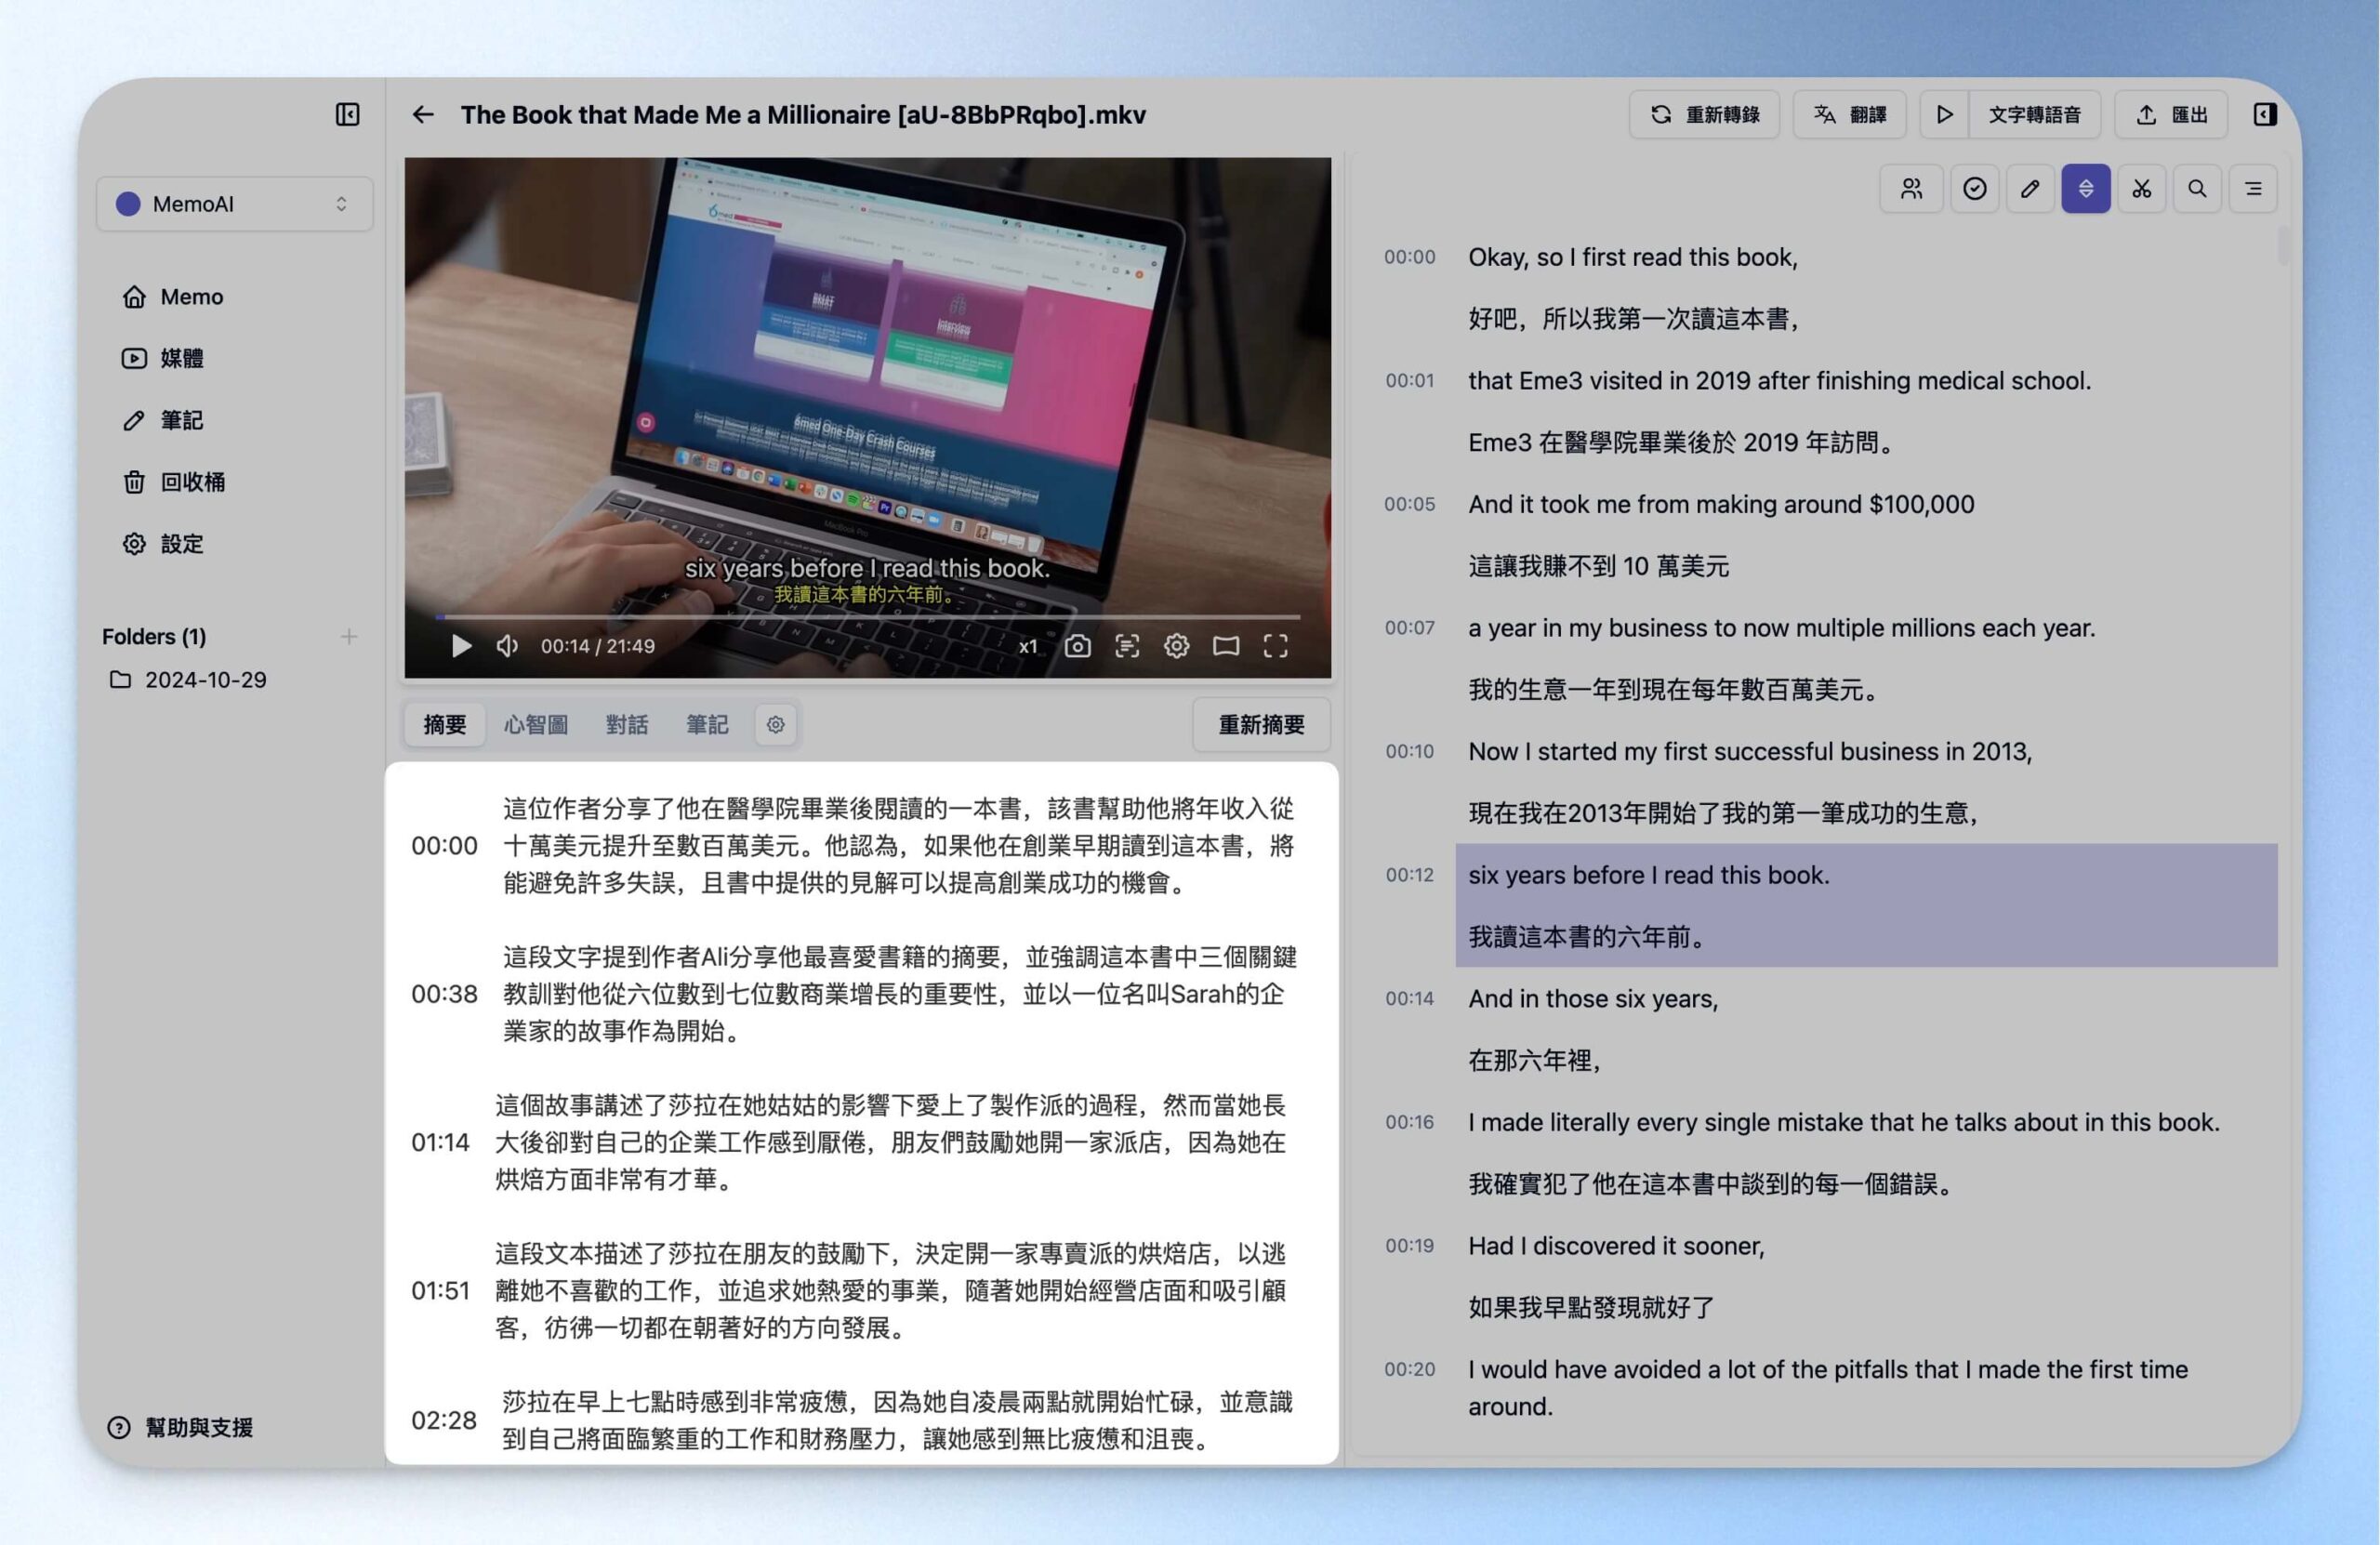Click the 重新轉錄 re-transcribe button
Image resolution: width=2380 pixels, height=1545 pixels.
[1704, 114]
